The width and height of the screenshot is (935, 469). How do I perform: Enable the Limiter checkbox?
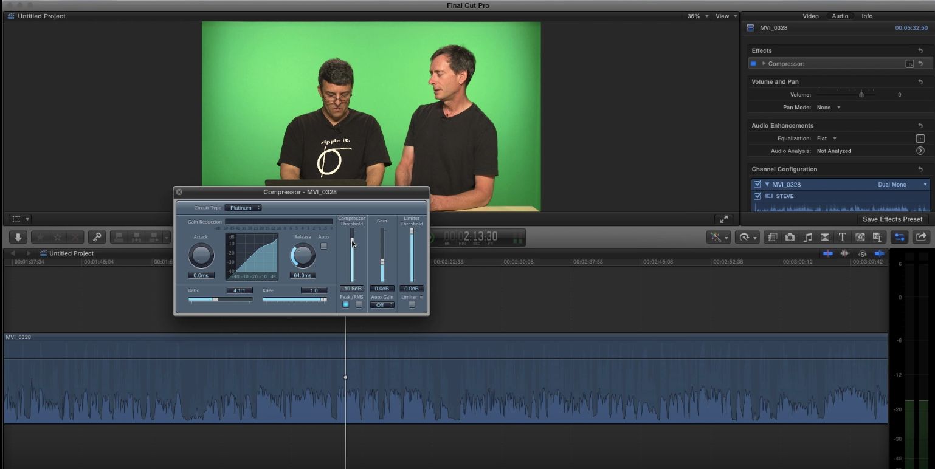(x=412, y=304)
